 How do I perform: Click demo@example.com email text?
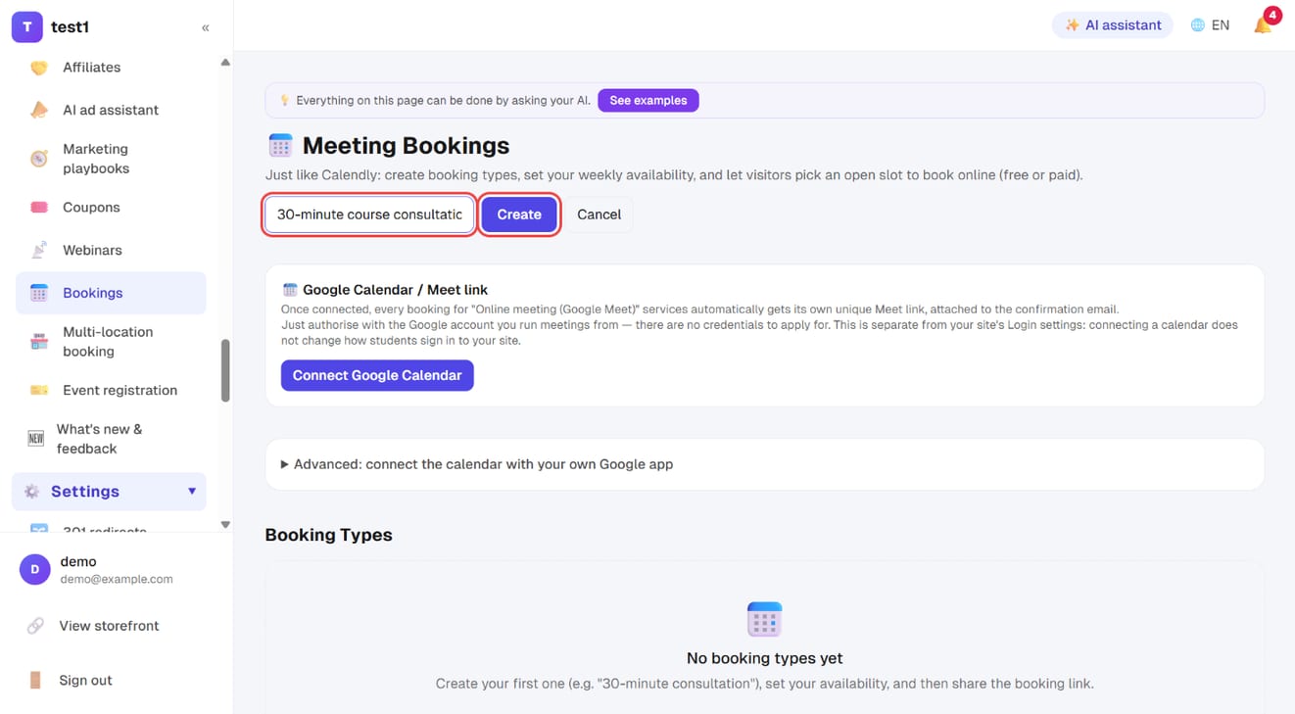coord(117,579)
